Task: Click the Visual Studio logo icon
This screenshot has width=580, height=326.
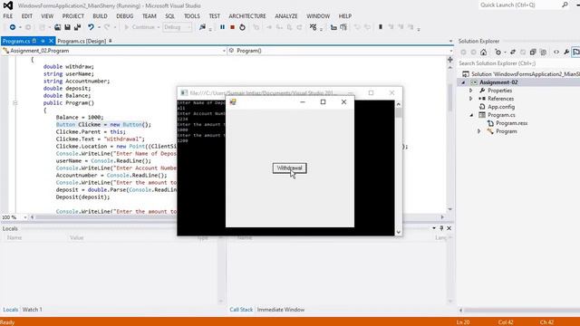Action: pos(8,5)
